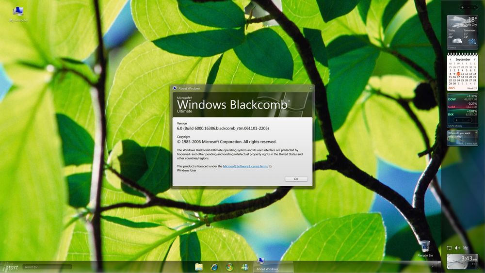485x273 pixels.
Task: Click the Gold row in MSN Money gadget
Action: (x=462, y=105)
